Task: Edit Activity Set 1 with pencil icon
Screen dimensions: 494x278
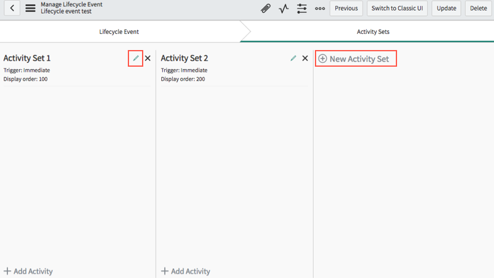Action: [x=135, y=58]
